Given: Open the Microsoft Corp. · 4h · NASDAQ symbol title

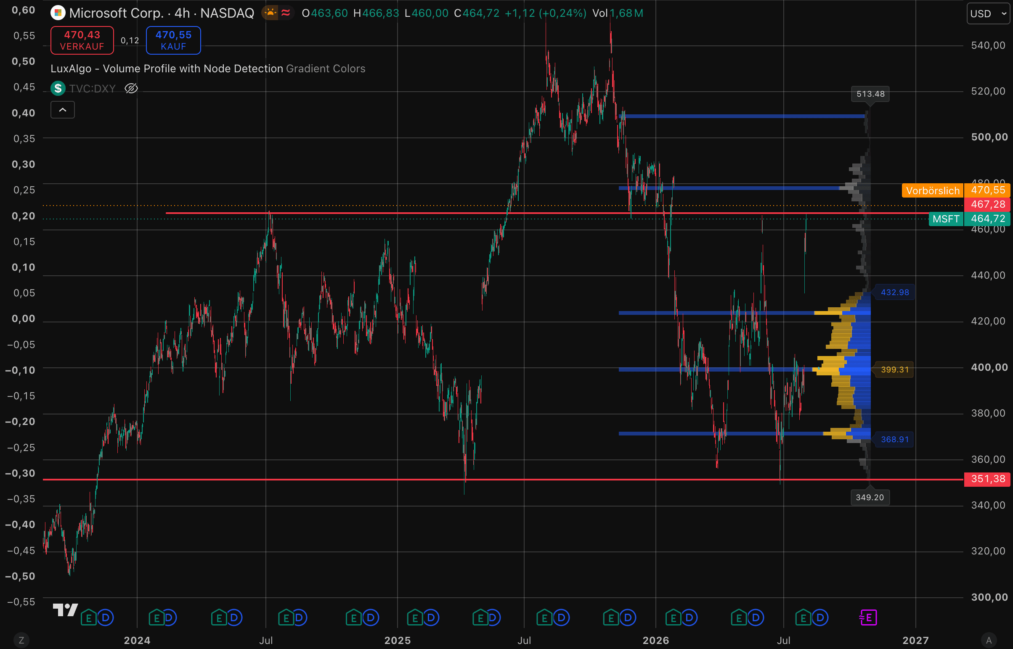Looking at the screenshot, I should click(x=162, y=13).
